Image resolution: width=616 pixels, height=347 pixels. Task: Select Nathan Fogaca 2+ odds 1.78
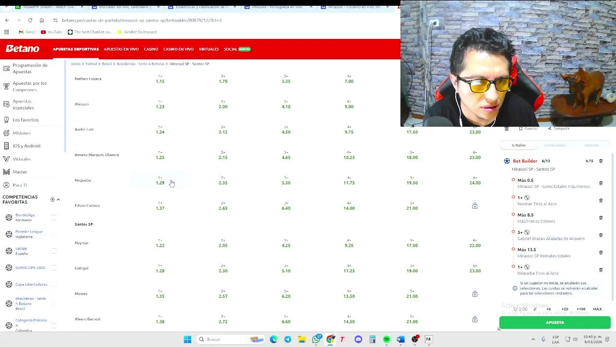pyautogui.click(x=223, y=79)
